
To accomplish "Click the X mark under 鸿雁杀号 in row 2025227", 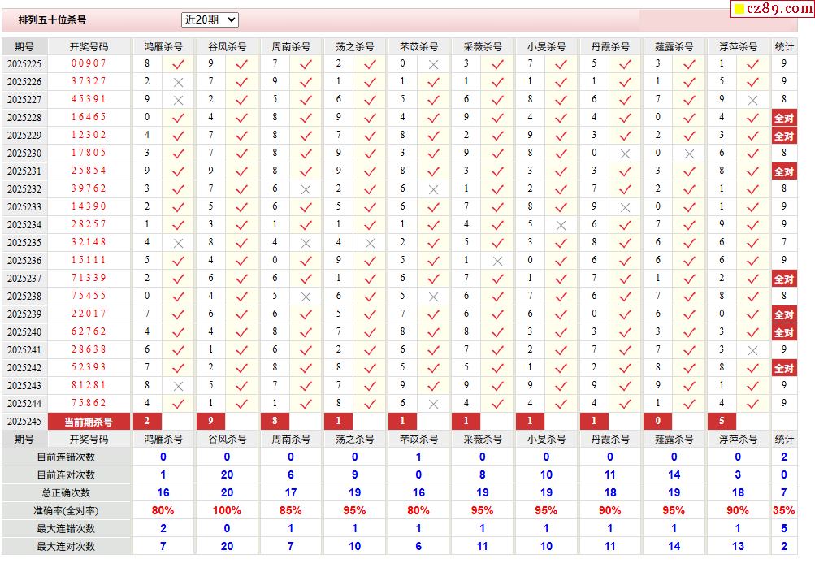I will coord(178,100).
